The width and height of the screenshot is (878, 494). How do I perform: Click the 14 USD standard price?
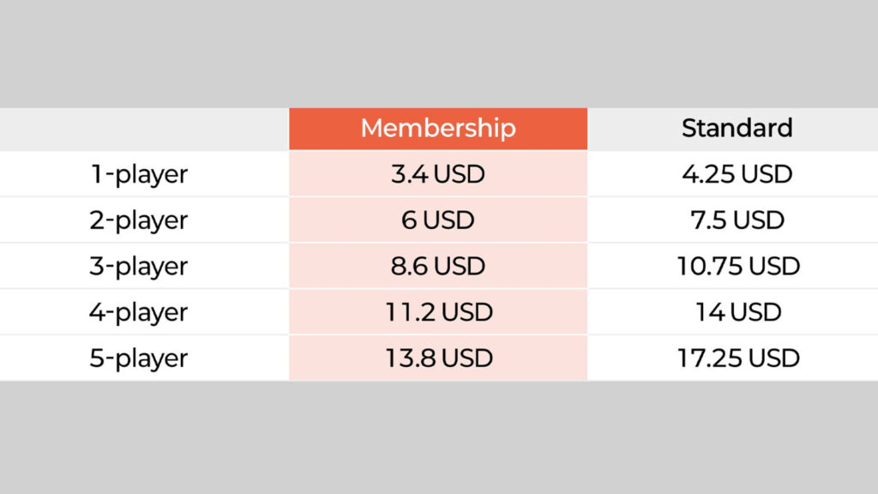tap(737, 312)
